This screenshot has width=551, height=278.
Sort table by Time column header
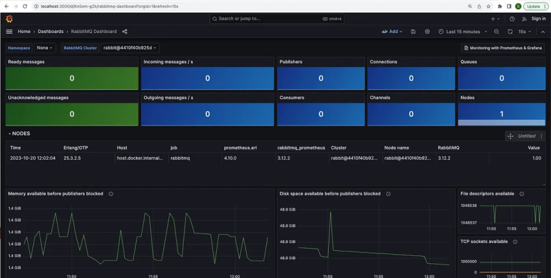(15, 148)
